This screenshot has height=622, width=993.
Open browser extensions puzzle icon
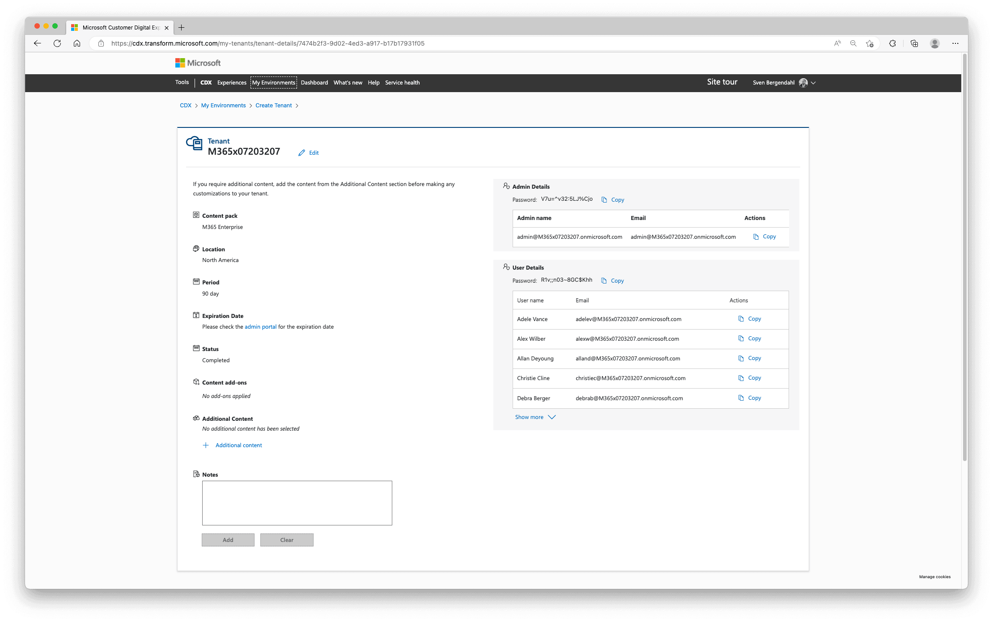pyautogui.click(x=892, y=43)
